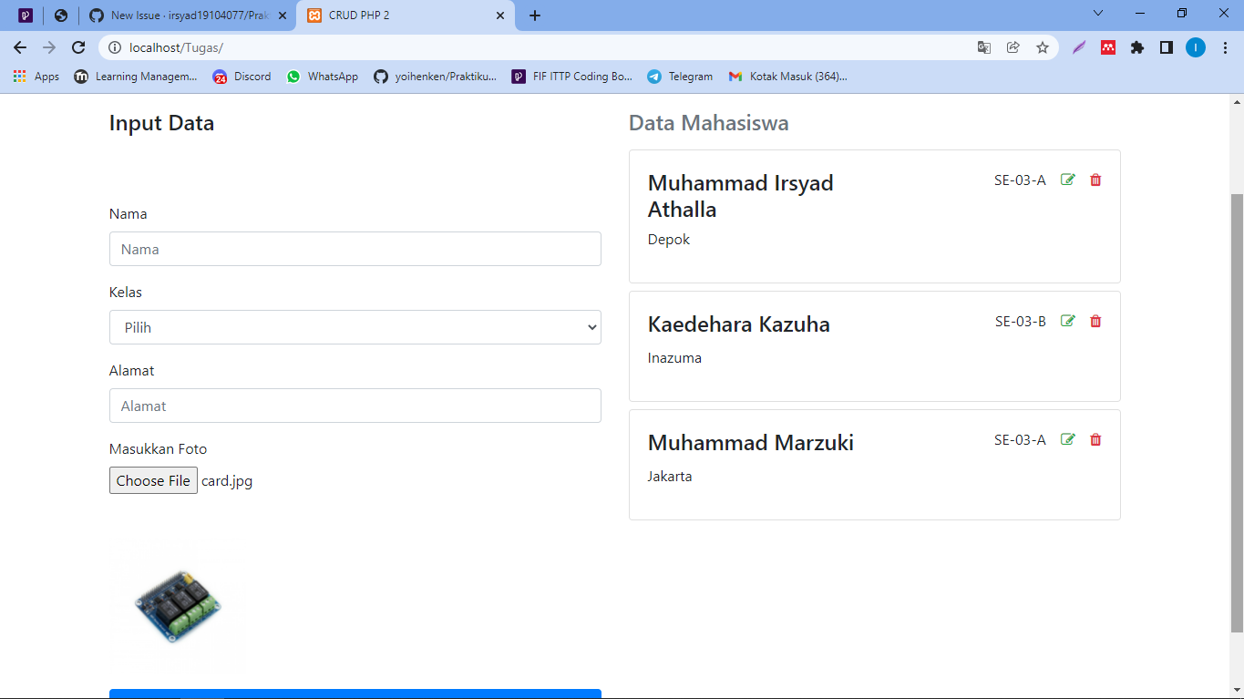The width and height of the screenshot is (1244, 699).
Task: Click the Choose File button
Action: [153, 480]
